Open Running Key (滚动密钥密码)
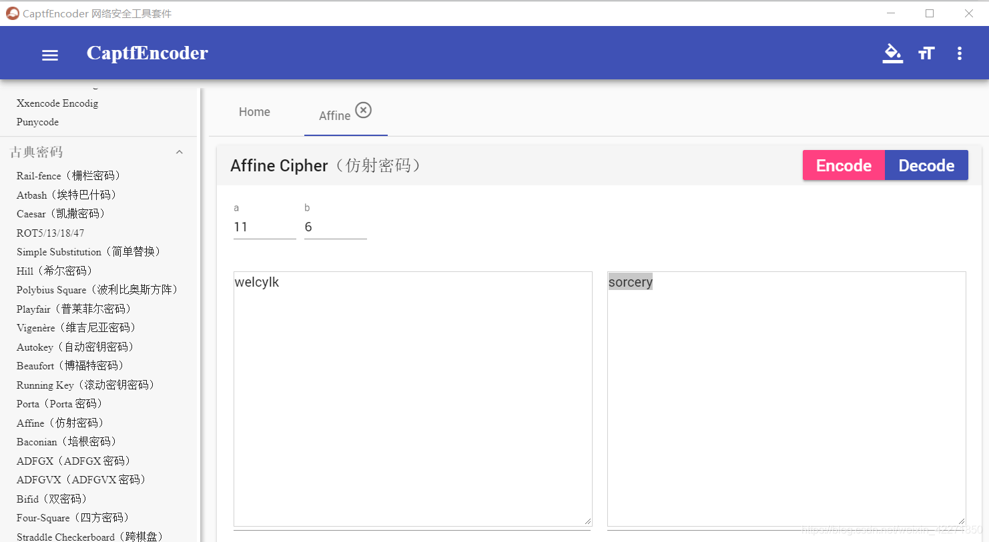 [85, 385]
